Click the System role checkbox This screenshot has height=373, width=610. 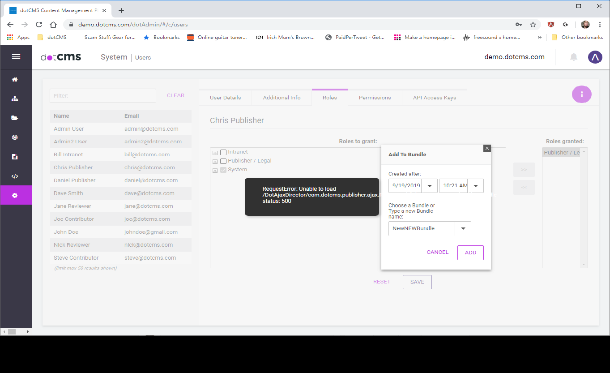(x=223, y=170)
